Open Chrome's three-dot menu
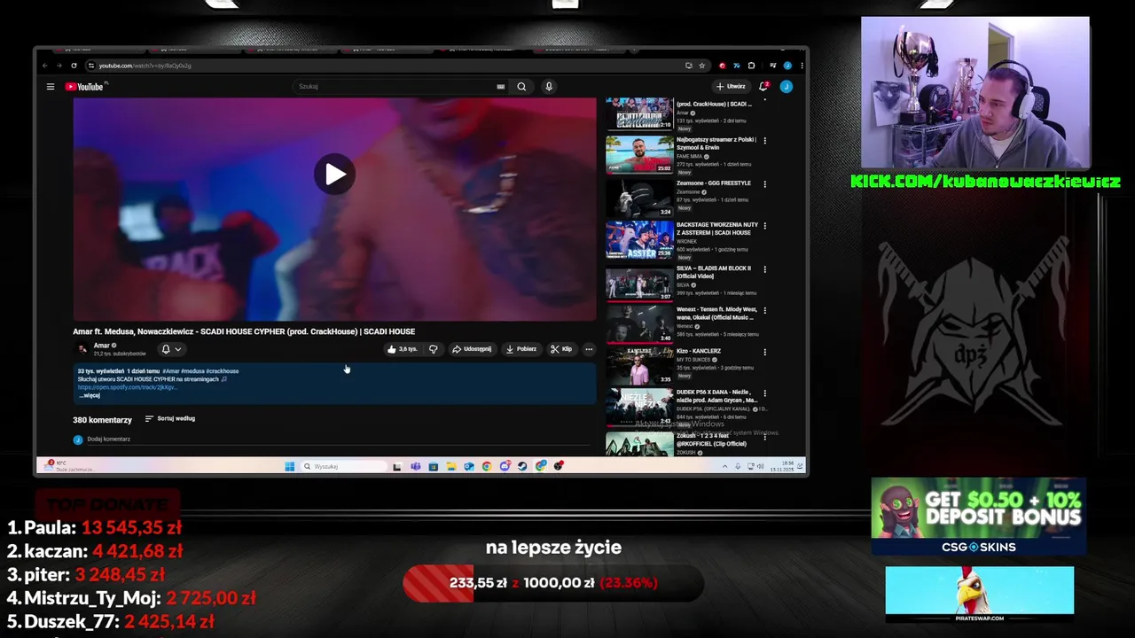The width and height of the screenshot is (1135, 638). 801,66
